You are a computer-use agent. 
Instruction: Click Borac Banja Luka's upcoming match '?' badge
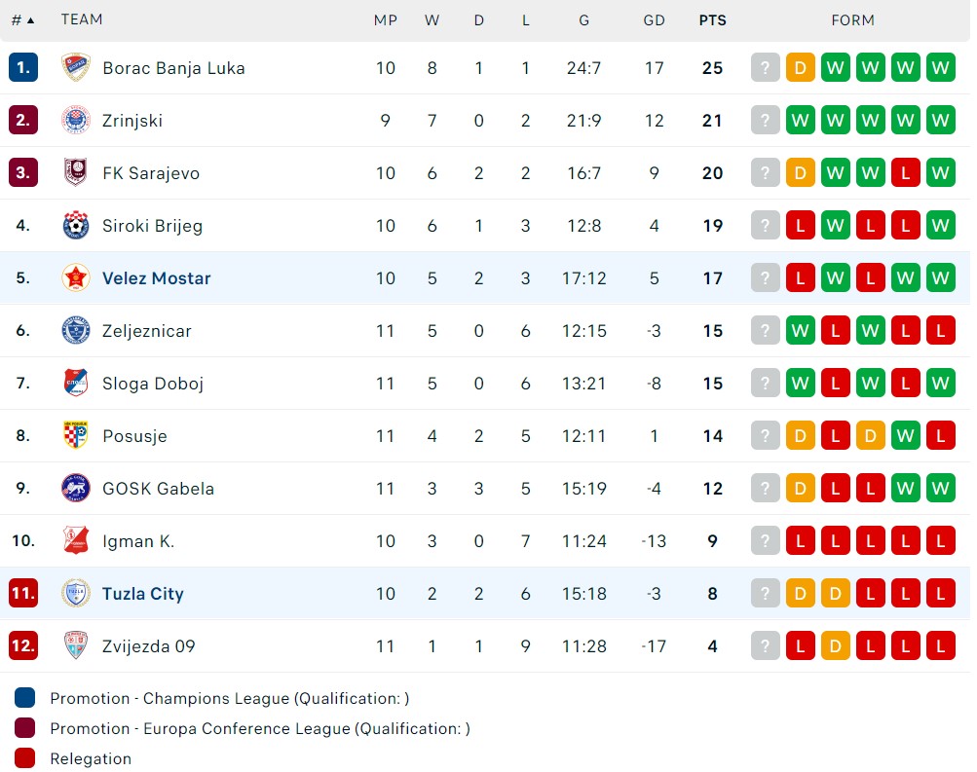pyautogui.click(x=766, y=68)
